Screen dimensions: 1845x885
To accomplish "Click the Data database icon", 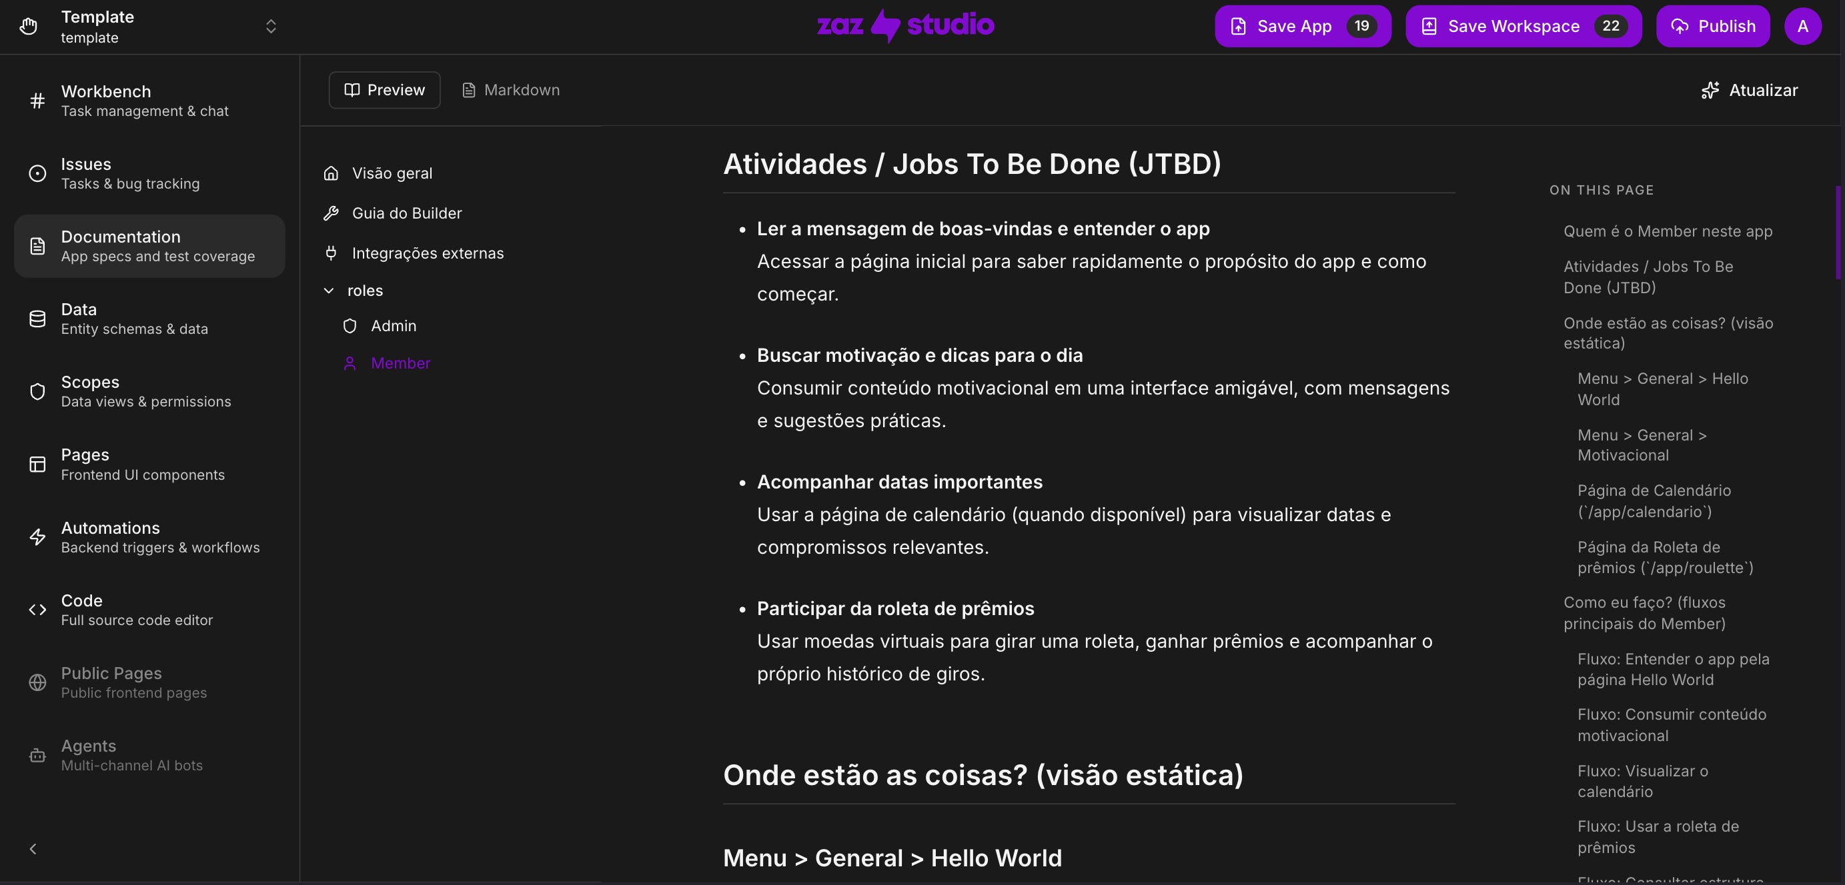I will point(37,319).
